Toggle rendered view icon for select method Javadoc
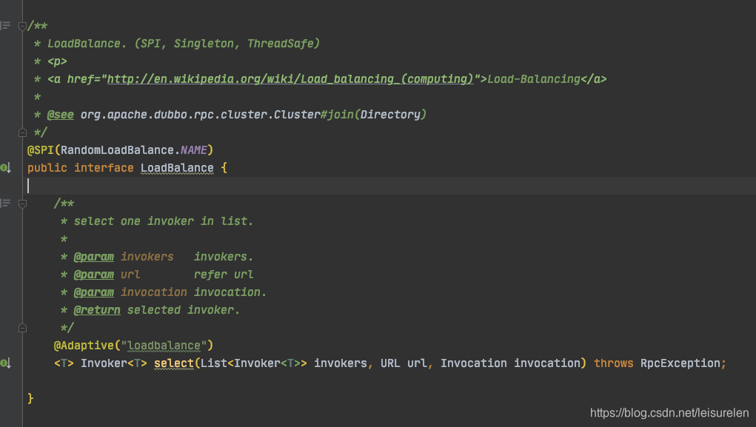 [x=5, y=203]
